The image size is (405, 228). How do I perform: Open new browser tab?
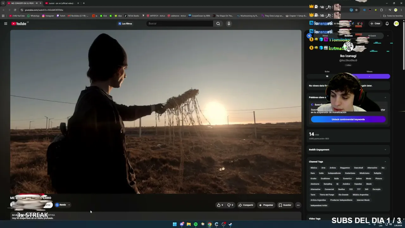pyautogui.click(x=84, y=3)
